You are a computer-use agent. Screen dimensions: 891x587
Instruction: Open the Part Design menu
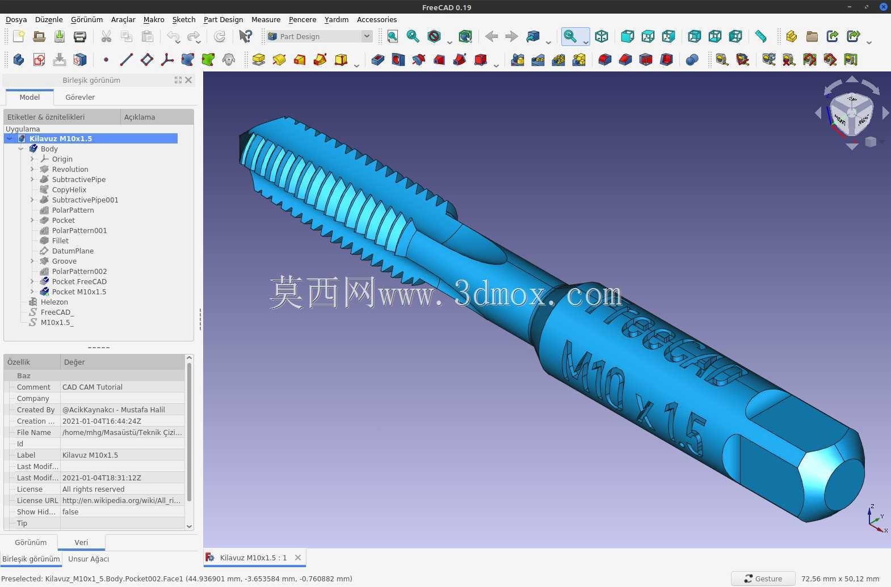click(x=223, y=19)
